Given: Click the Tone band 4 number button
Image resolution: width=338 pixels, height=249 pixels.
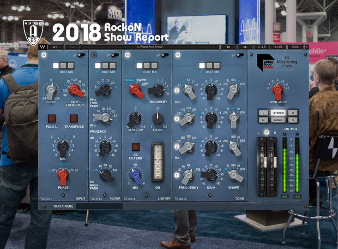Looking at the screenshot, I should click(x=177, y=90).
